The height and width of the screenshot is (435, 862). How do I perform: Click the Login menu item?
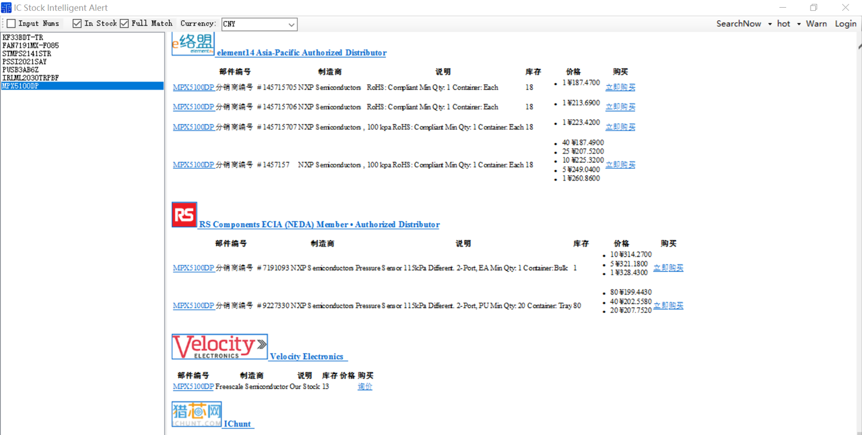(x=845, y=23)
